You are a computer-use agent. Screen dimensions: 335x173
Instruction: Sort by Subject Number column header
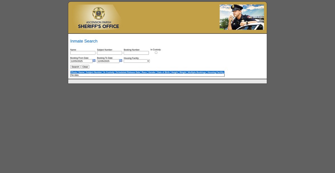click(x=94, y=72)
